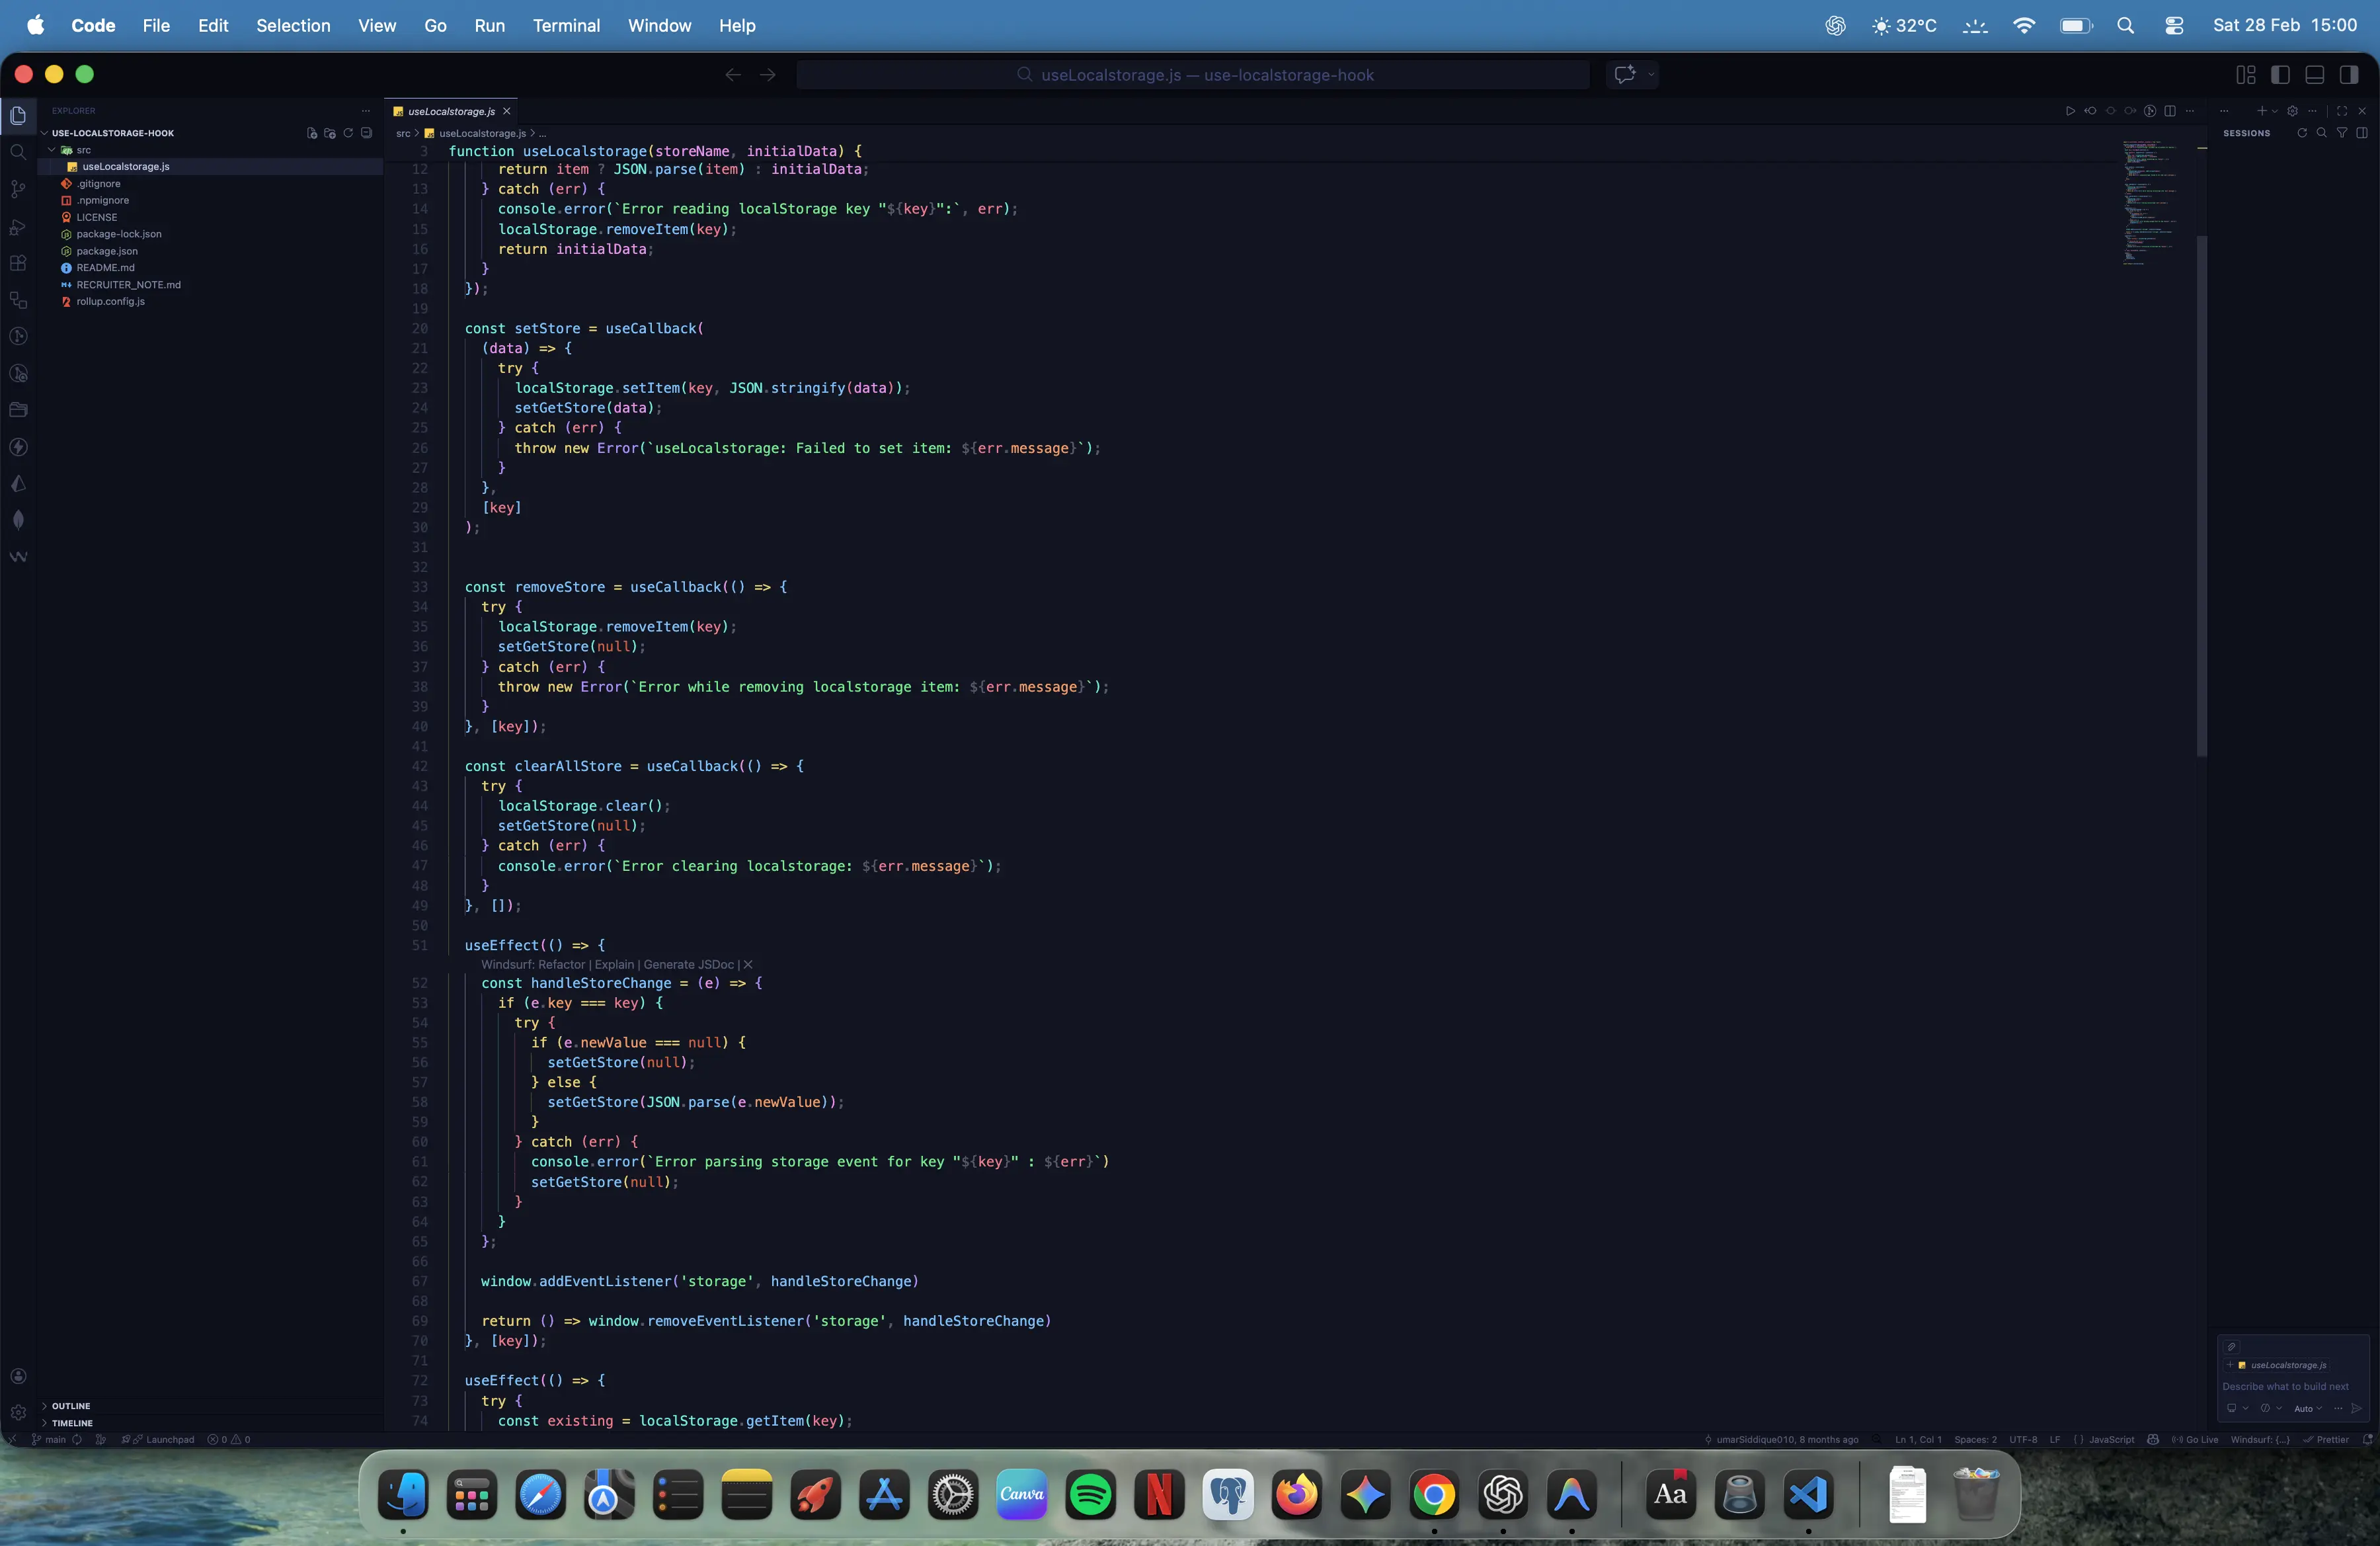
Task: Toggle primary sidebar visibility
Action: pos(2281,75)
